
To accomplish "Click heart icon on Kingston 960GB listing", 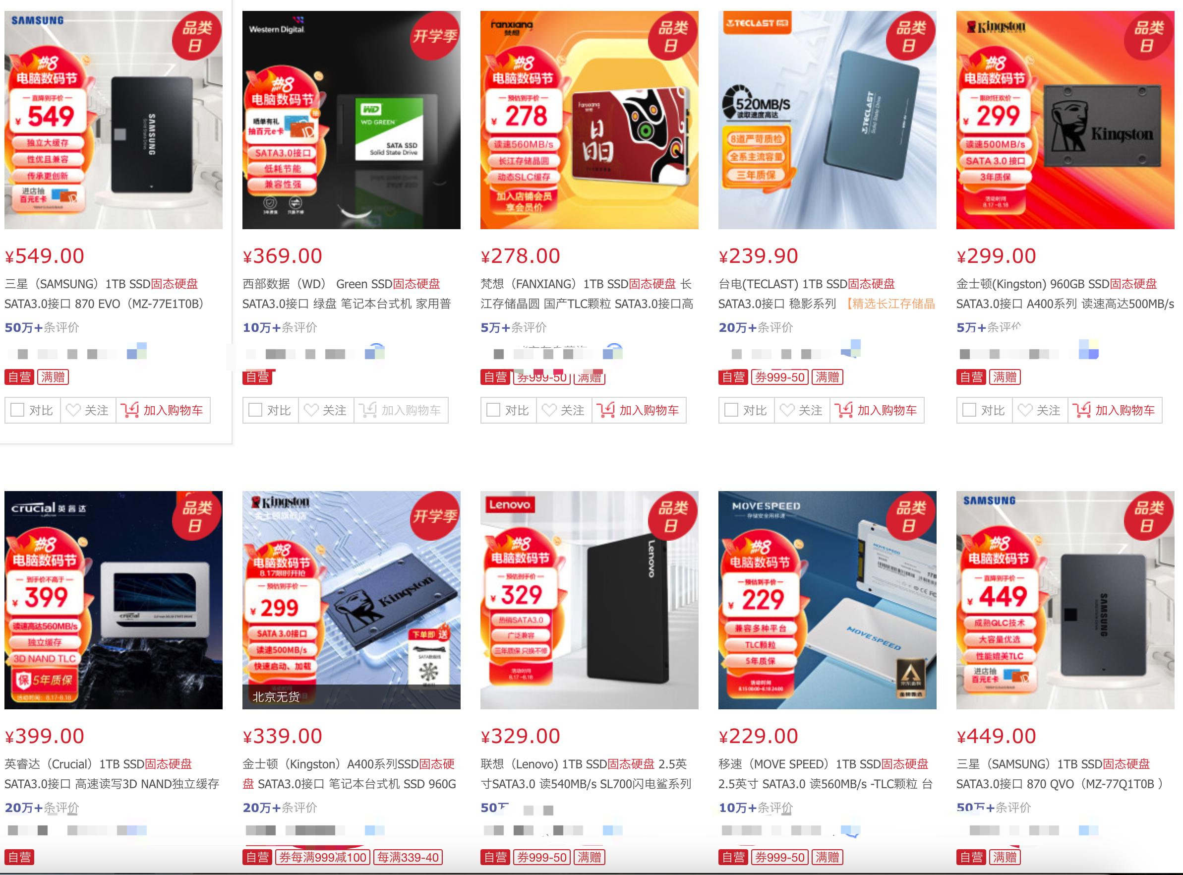I will click(x=1025, y=410).
